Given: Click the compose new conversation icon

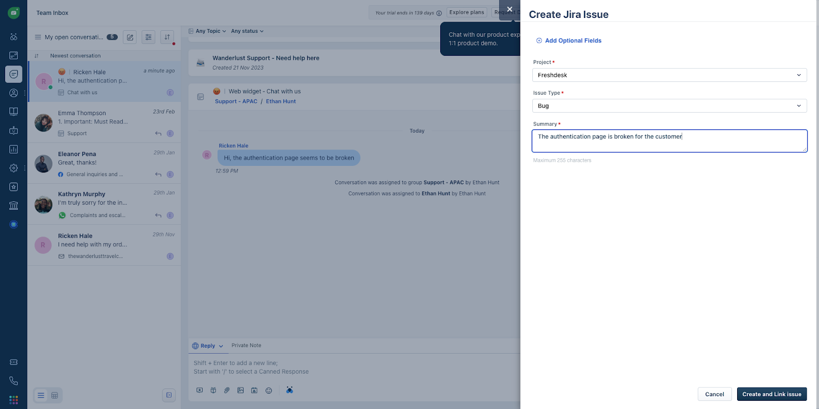Looking at the screenshot, I should (130, 37).
